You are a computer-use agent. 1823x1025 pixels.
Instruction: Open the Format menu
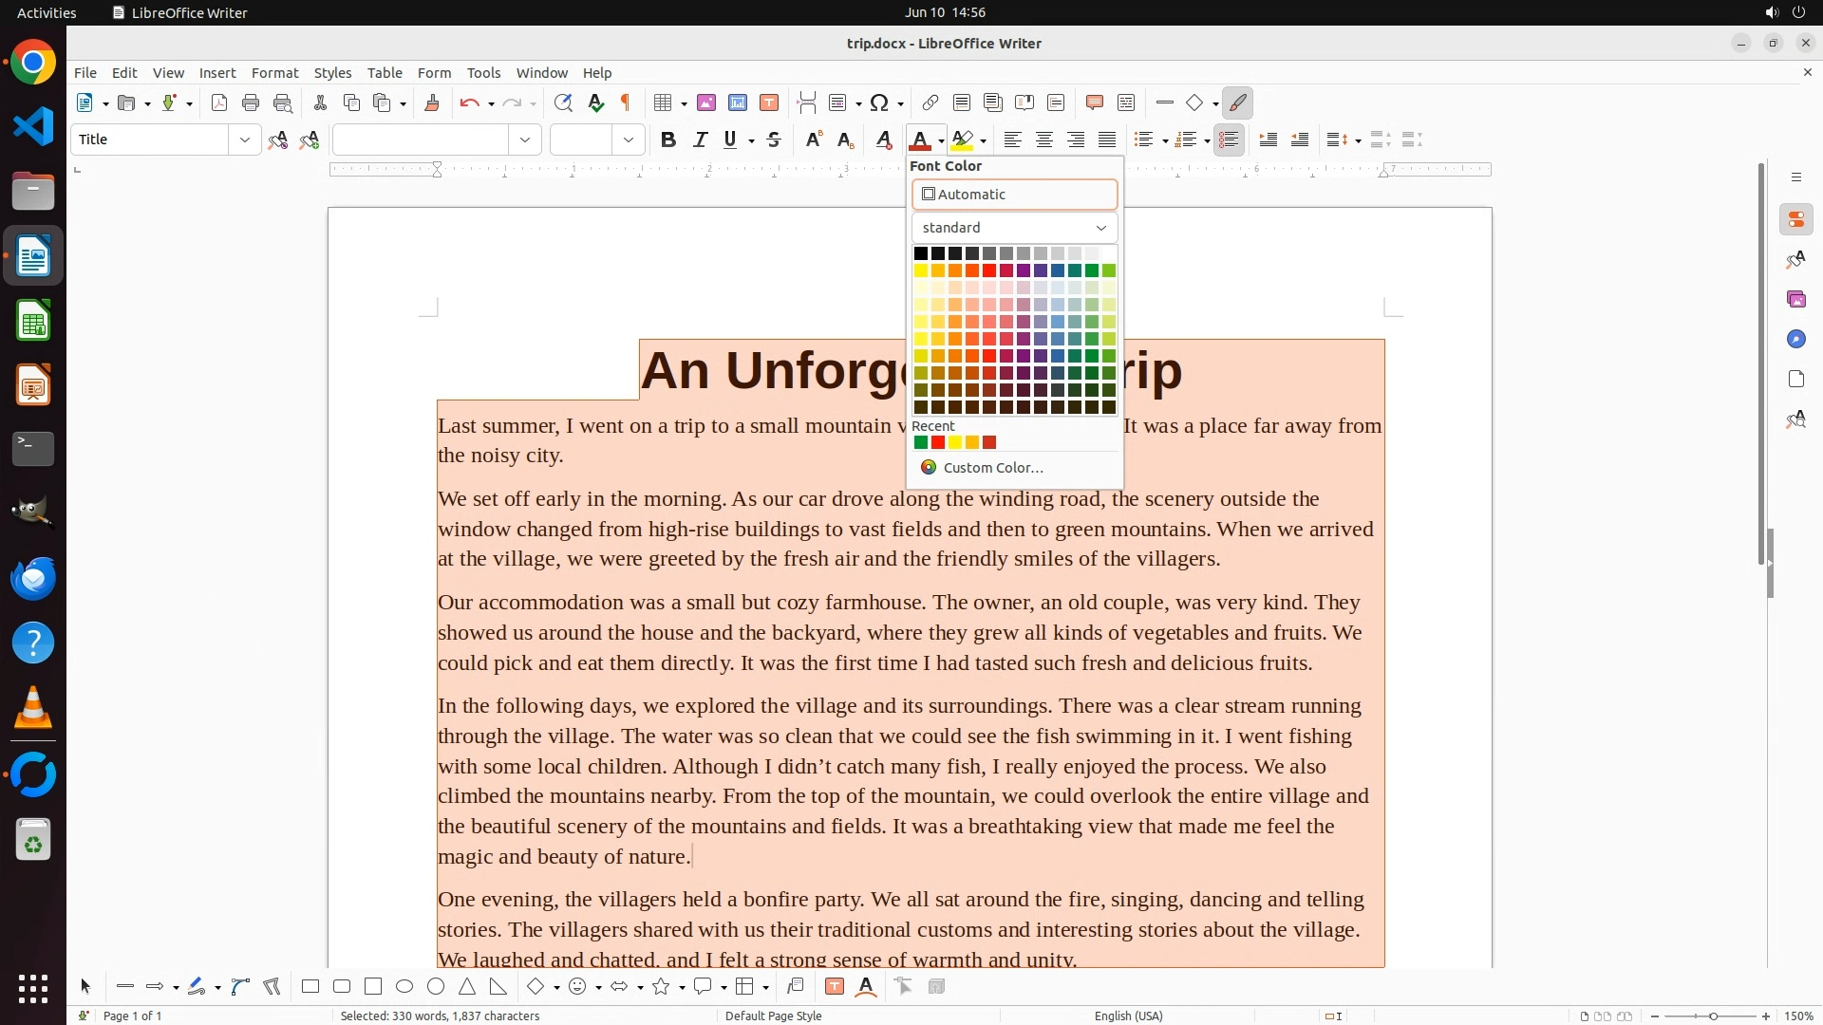tap(274, 73)
